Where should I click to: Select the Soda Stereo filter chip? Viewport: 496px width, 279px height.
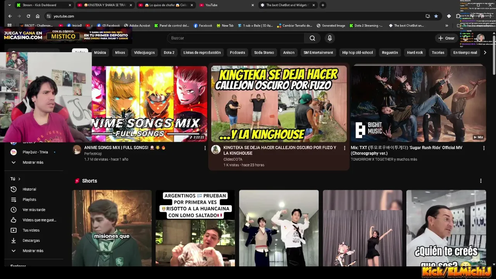coord(264,52)
